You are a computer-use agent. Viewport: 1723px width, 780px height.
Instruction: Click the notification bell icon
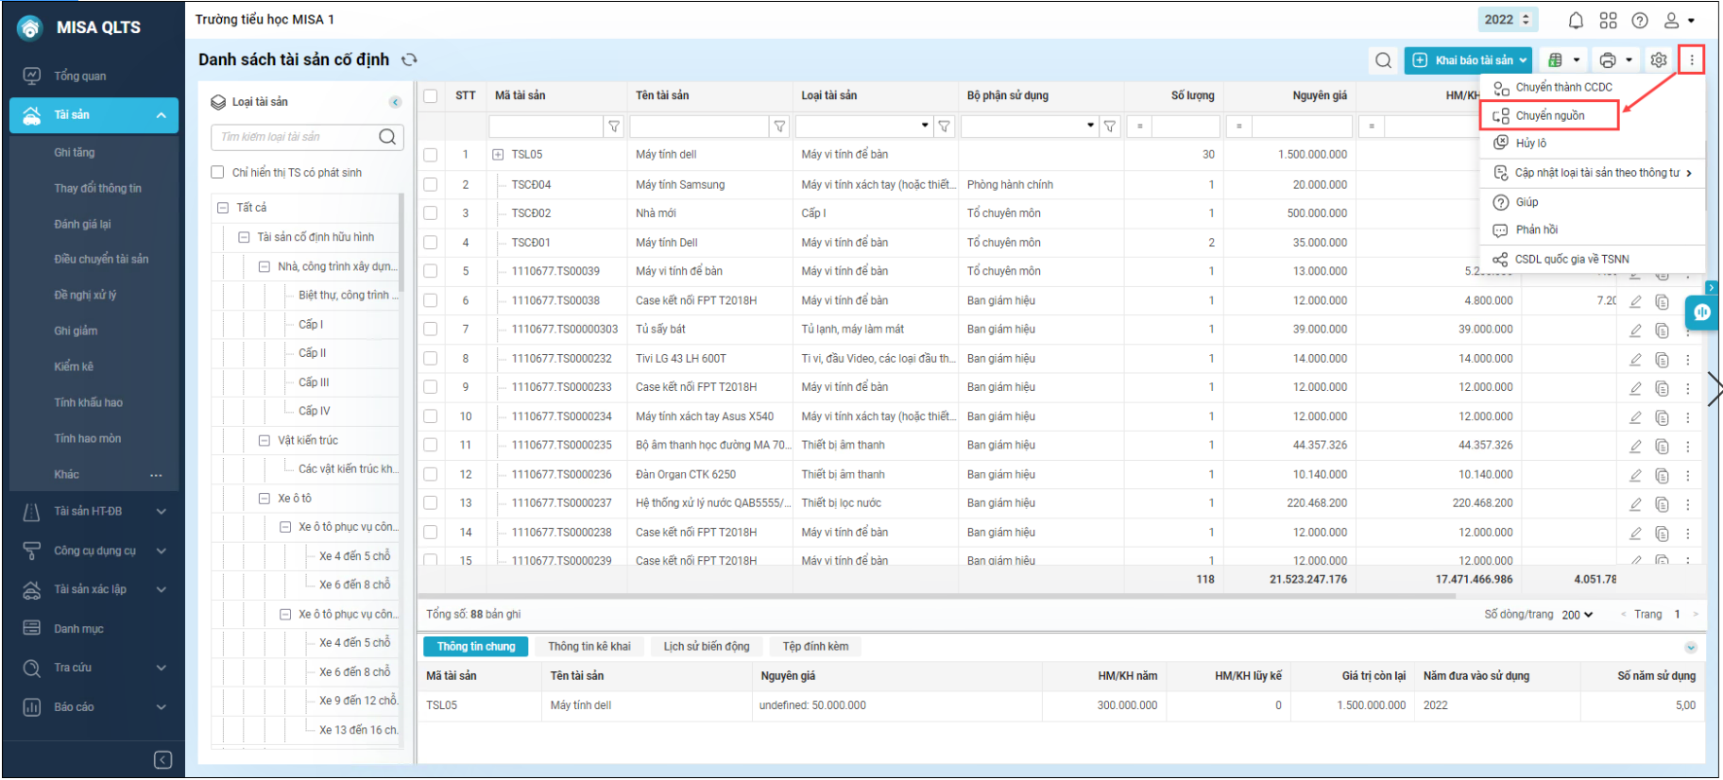pyautogui.click(x=1576, y=20)
